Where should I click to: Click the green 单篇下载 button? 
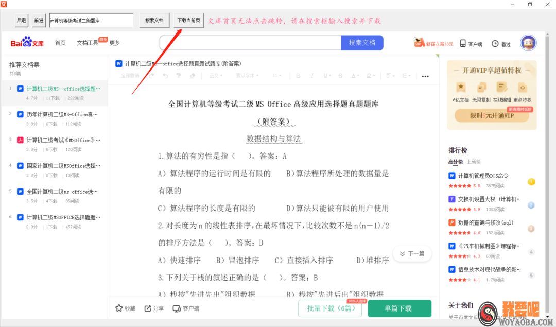coord(398,308)
